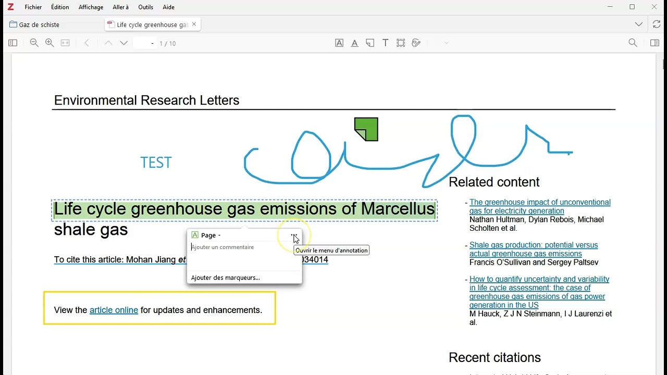The width and height of the screenshot is (667, 375).
Task: Select the blue ink drawing annotation
Action: pos(407,152)
